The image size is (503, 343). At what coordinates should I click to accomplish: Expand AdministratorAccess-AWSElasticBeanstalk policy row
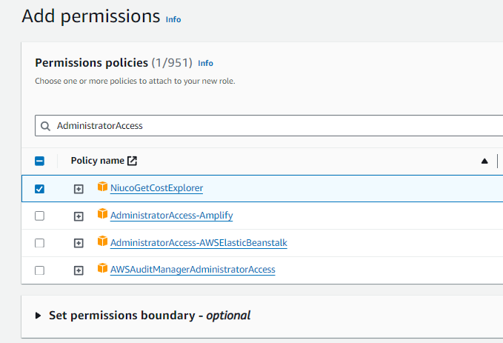(x=79, y=243)
